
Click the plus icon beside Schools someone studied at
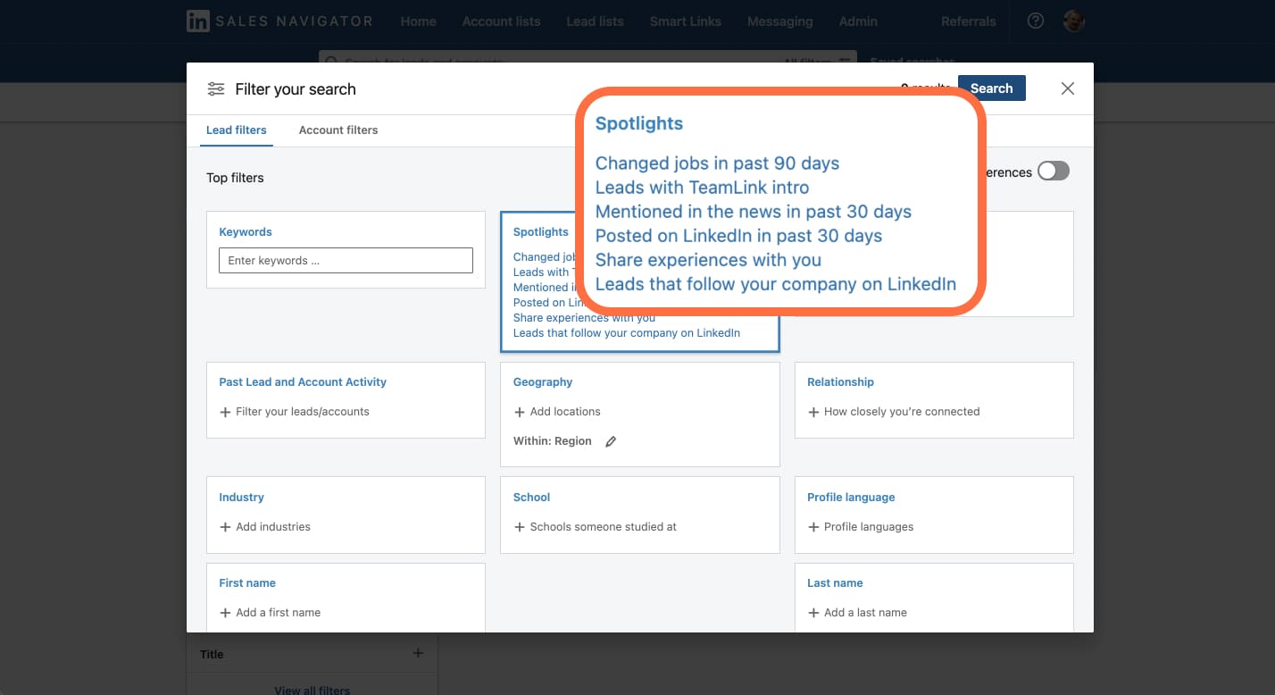tap(520, 527)
